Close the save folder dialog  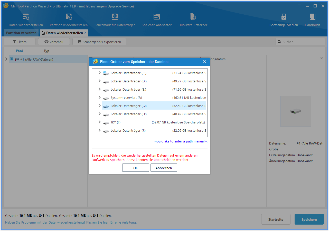pyautogui.click(x=204, y=62)
